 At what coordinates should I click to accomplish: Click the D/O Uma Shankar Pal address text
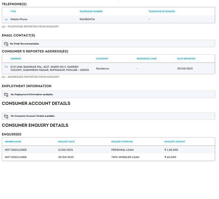(x=50, y=68)
